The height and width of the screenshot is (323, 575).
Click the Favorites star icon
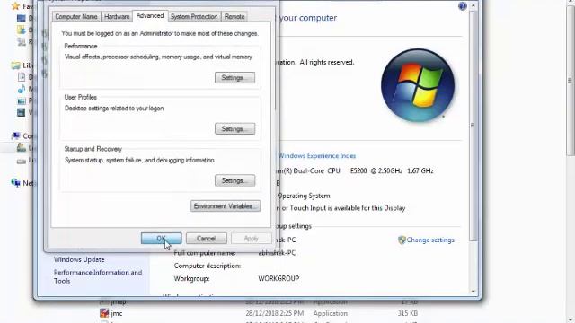pyautogui.click(x=15, y=6)
